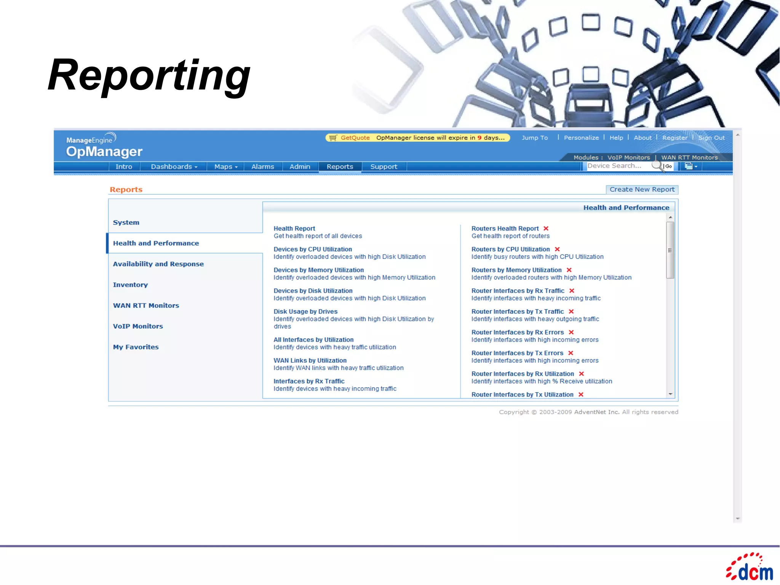This screenshot has height=585, width=780.
Task: Switch to the Alarms tab
Action: tap(263, 167)
